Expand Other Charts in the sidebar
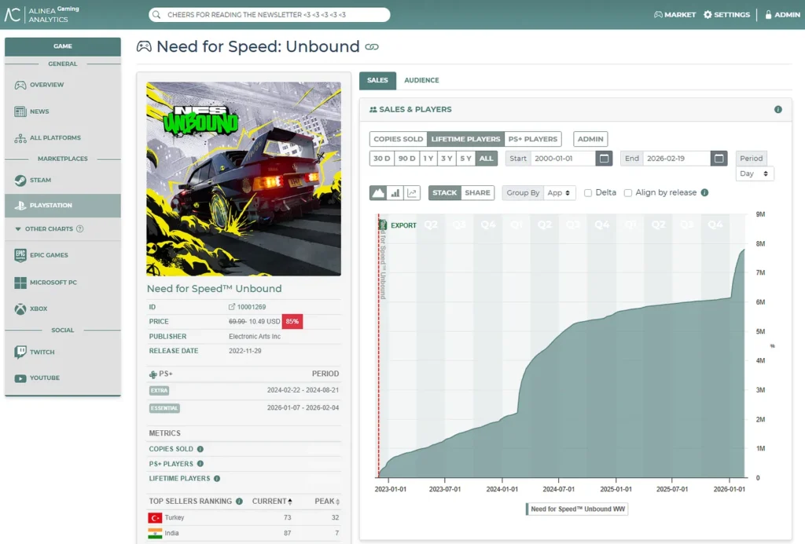Screen dimensions: 805x544 49,229
